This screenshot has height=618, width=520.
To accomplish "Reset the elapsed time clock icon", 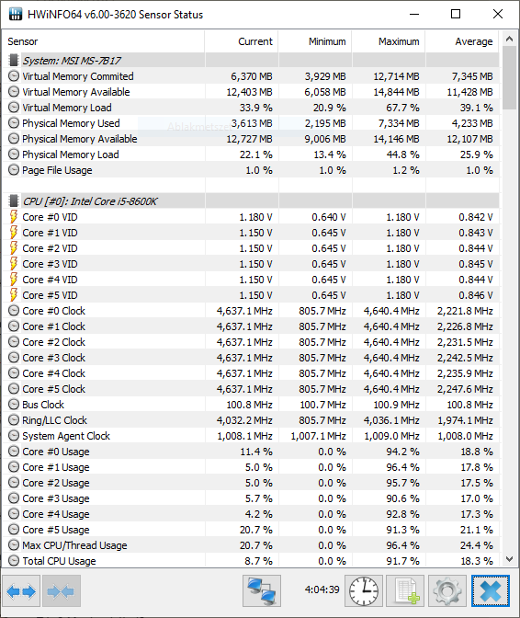I will coord(364,590).
